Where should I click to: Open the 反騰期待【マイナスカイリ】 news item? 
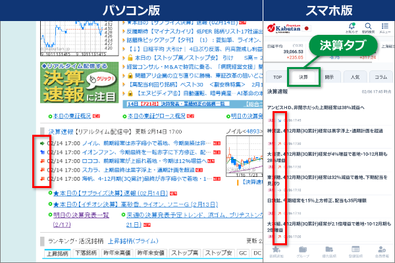tap(195, 31)
